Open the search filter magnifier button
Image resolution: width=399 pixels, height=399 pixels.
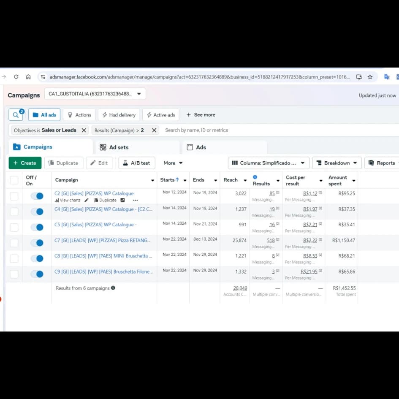[x=16, y=115]
